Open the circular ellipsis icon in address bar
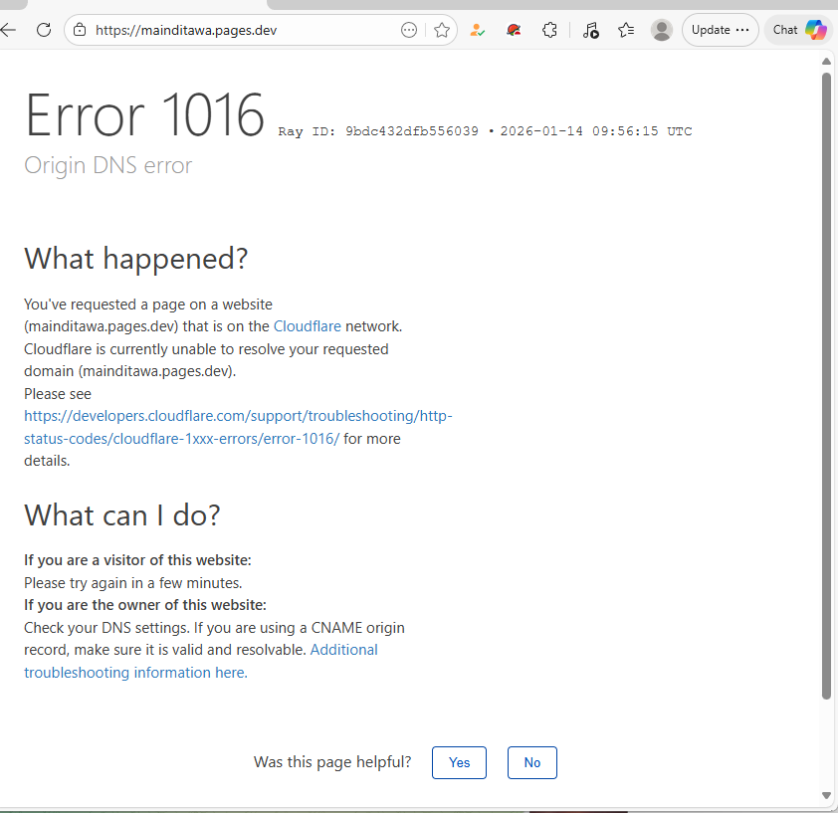Image resolution: width=838 pixels, height=813 pixels. [x=409, y=30]
